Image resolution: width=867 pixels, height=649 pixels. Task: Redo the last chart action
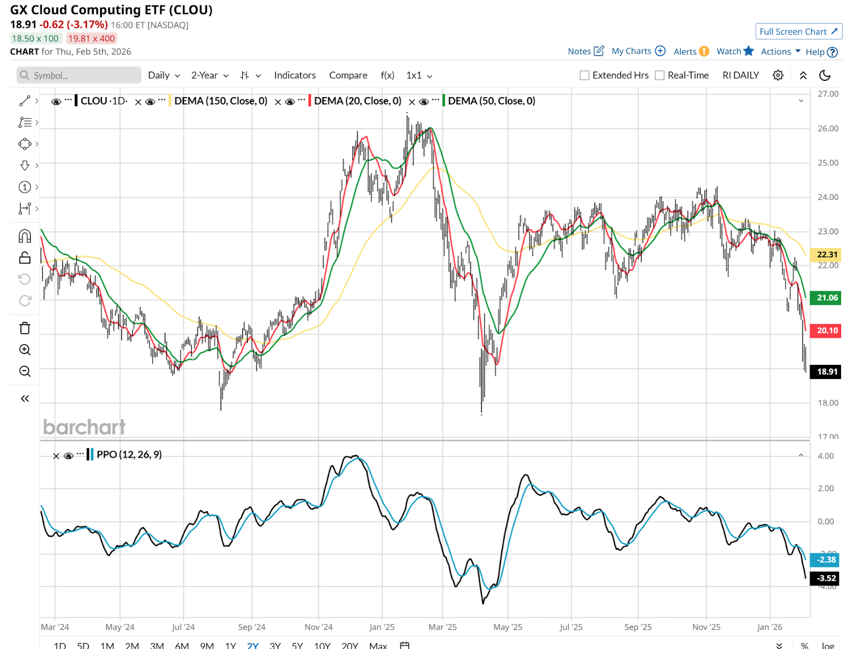tap(25, 301)
